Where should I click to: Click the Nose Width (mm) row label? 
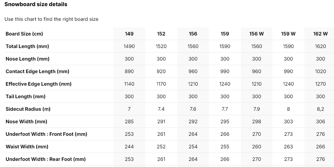pyautogui.click(x=27, y=121)
